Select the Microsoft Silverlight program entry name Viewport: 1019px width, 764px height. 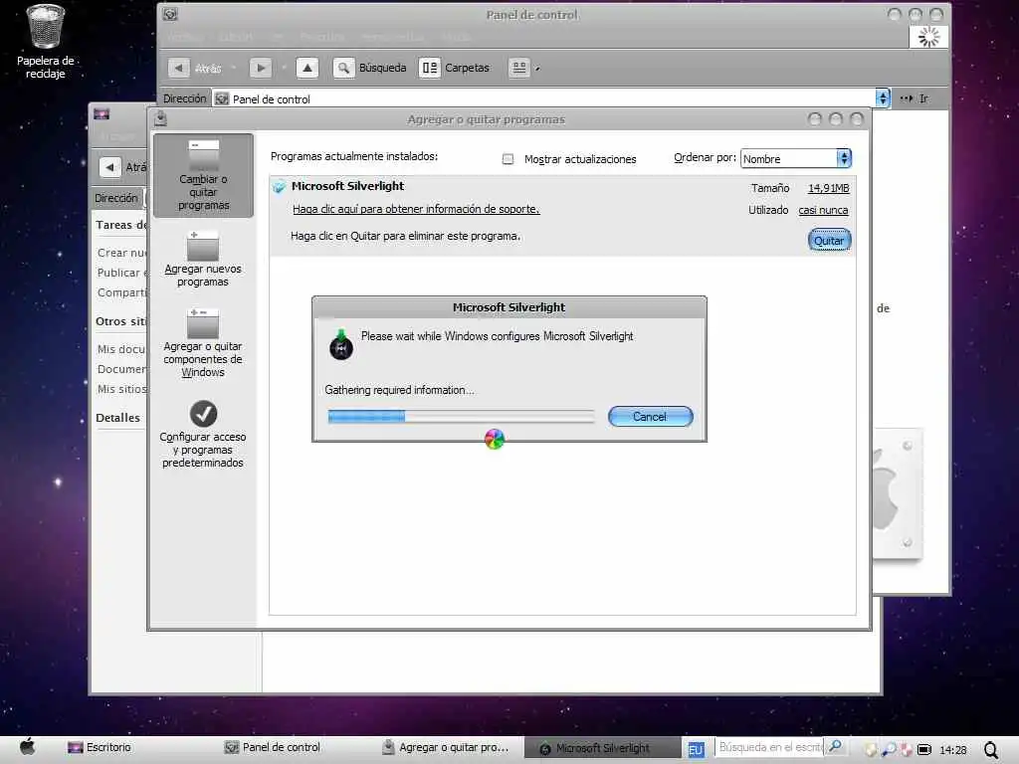click(347, 186)
